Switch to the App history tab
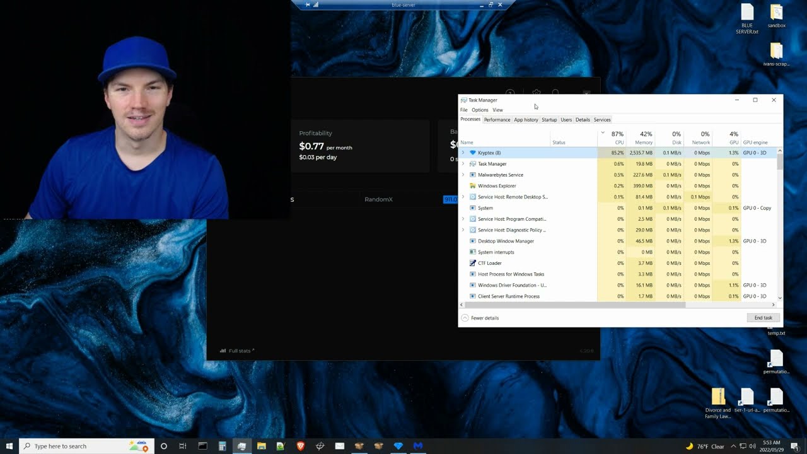 pos(526,120)
